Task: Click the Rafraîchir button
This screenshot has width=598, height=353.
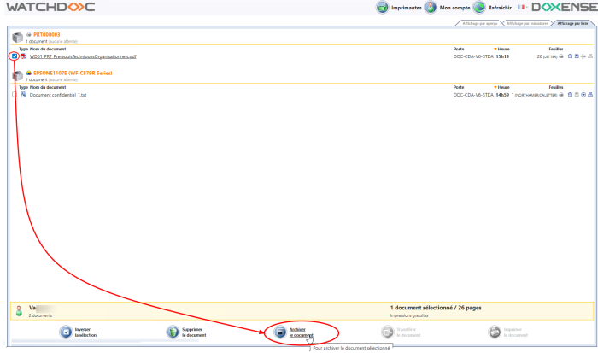Action: (493, 8)
